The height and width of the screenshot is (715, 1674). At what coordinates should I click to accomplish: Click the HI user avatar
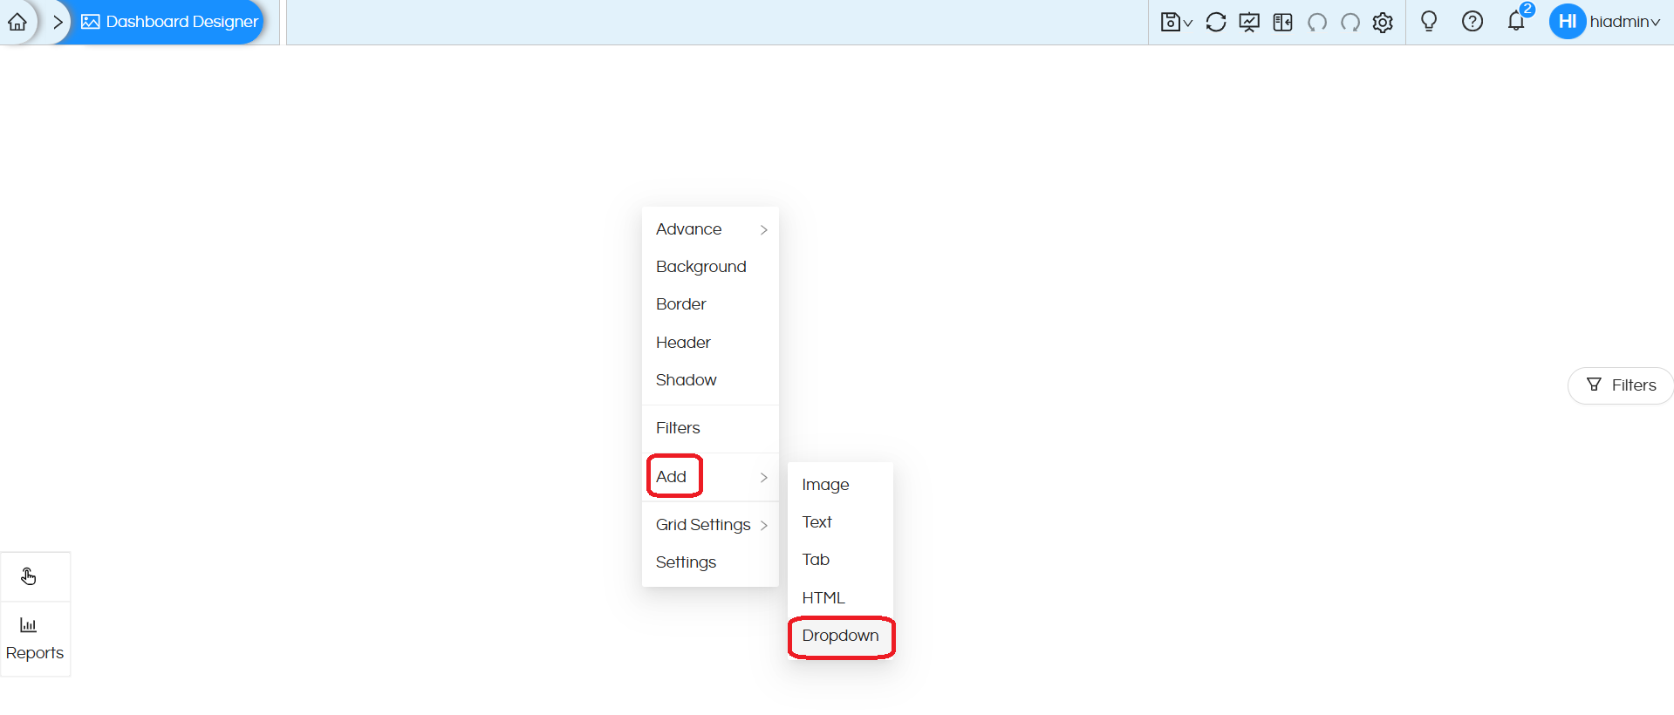(1568, 21)
